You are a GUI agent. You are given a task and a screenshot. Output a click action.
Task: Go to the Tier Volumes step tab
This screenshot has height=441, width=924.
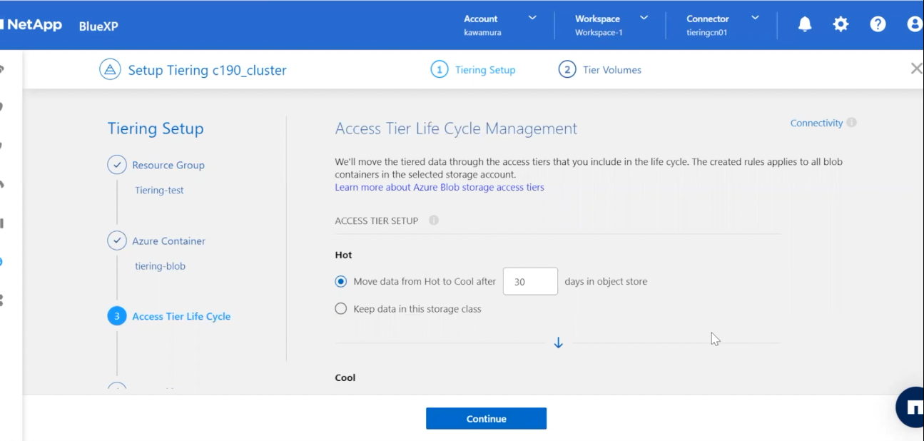coord(600,70)
